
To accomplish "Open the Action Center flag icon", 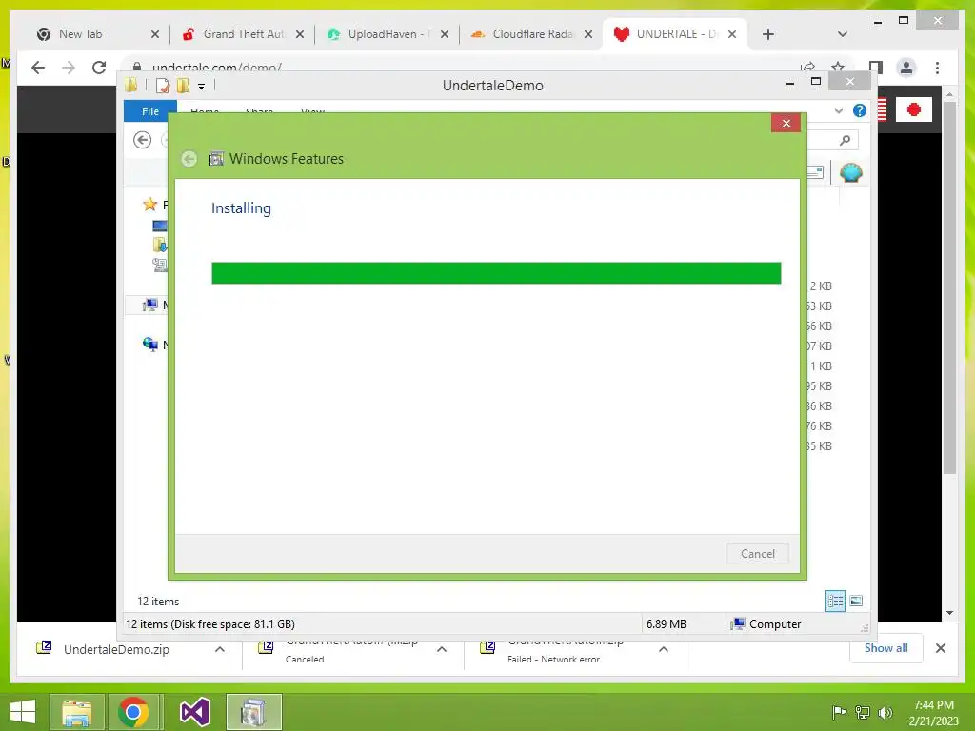I will coord(839,712).
